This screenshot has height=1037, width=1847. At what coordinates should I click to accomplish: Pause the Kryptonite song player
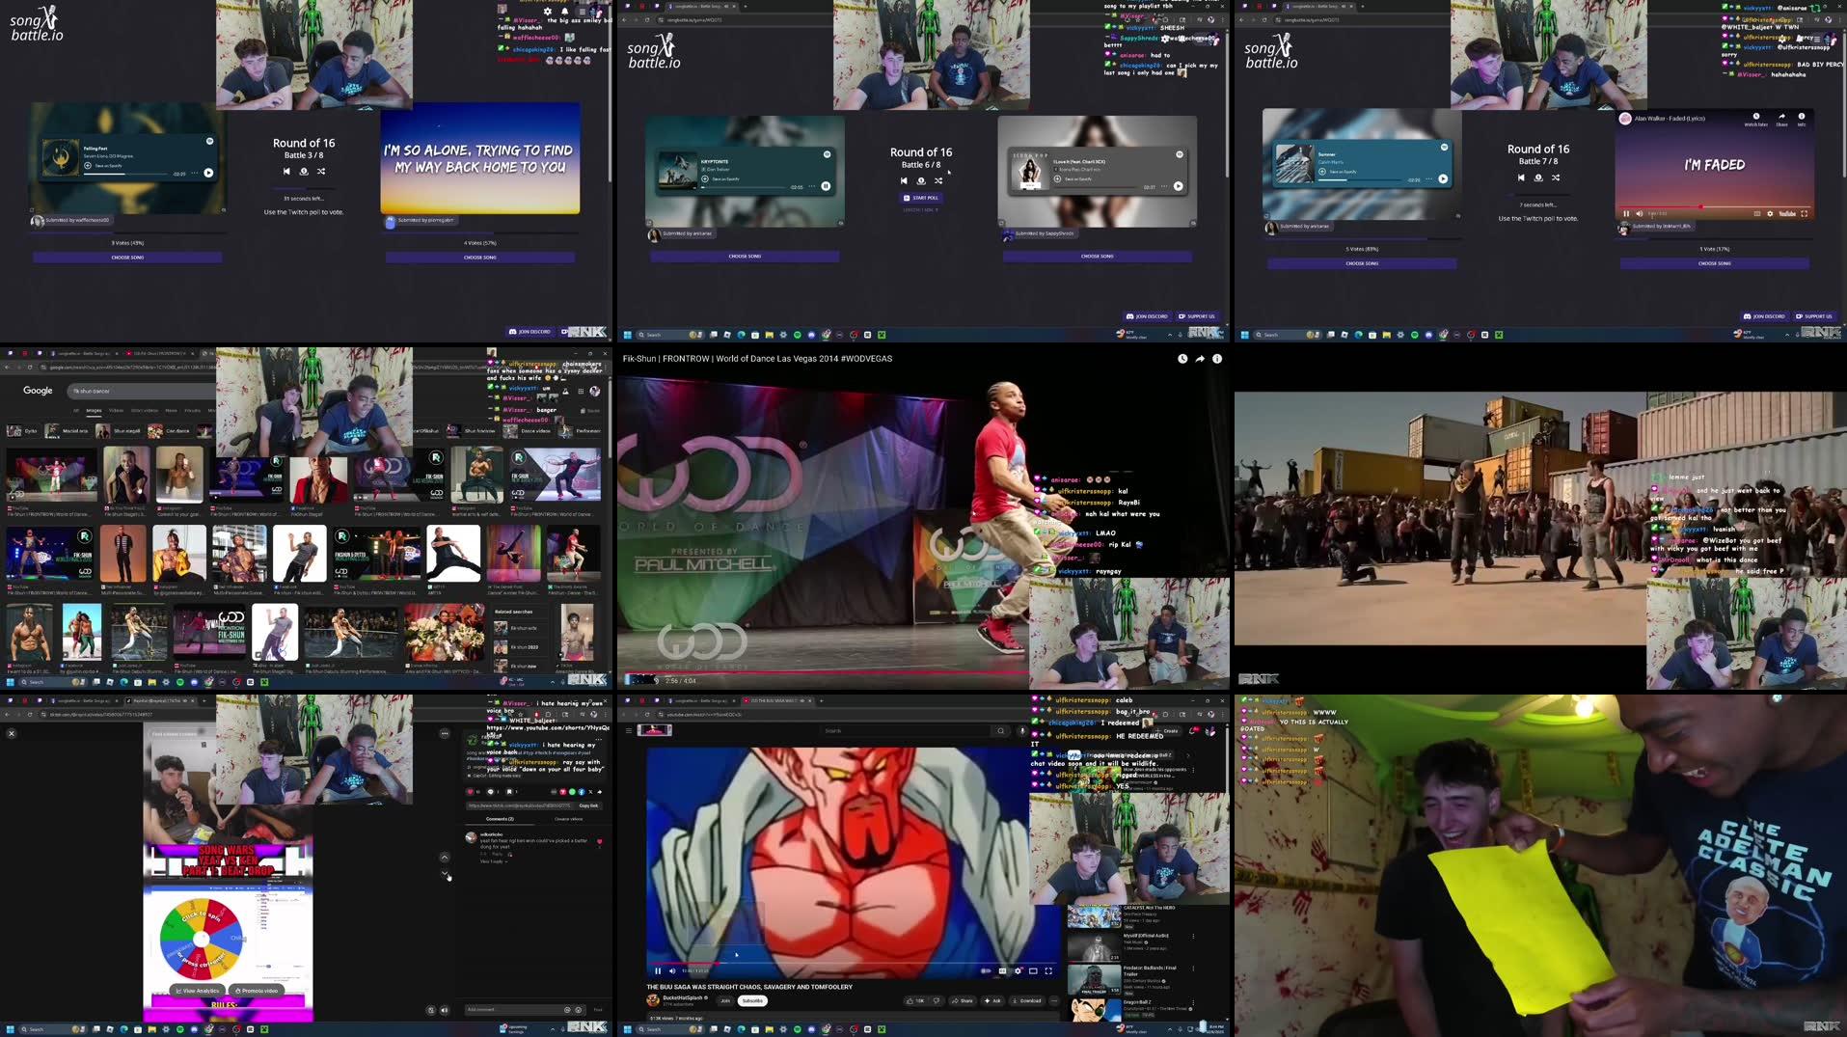point(826,186)
